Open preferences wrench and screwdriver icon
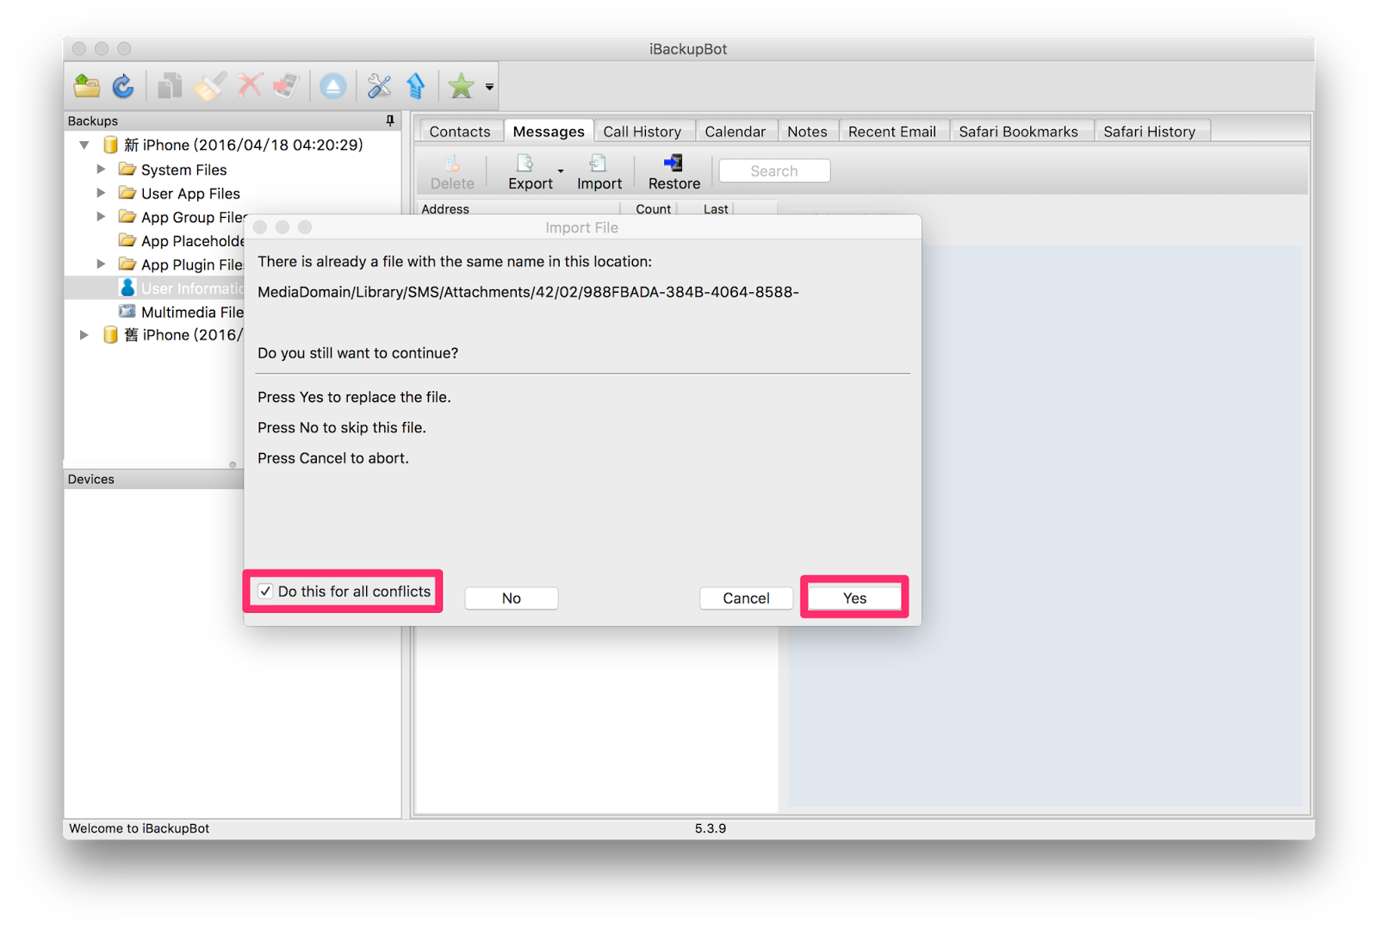This screenshot has height=930, width=1378. (379, 85)
